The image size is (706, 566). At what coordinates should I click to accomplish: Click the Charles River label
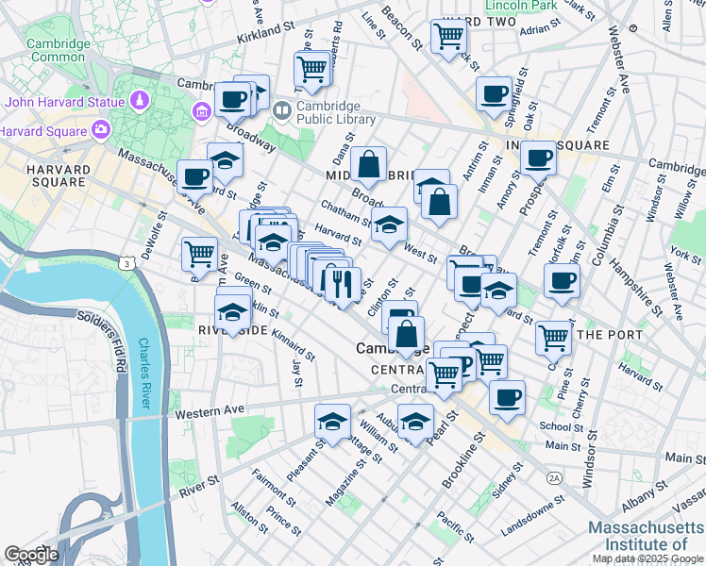point(144,373)
